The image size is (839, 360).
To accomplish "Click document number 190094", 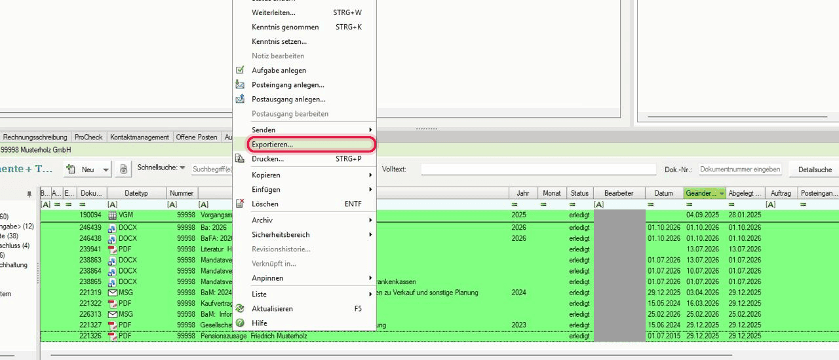I will click(90, 215).
